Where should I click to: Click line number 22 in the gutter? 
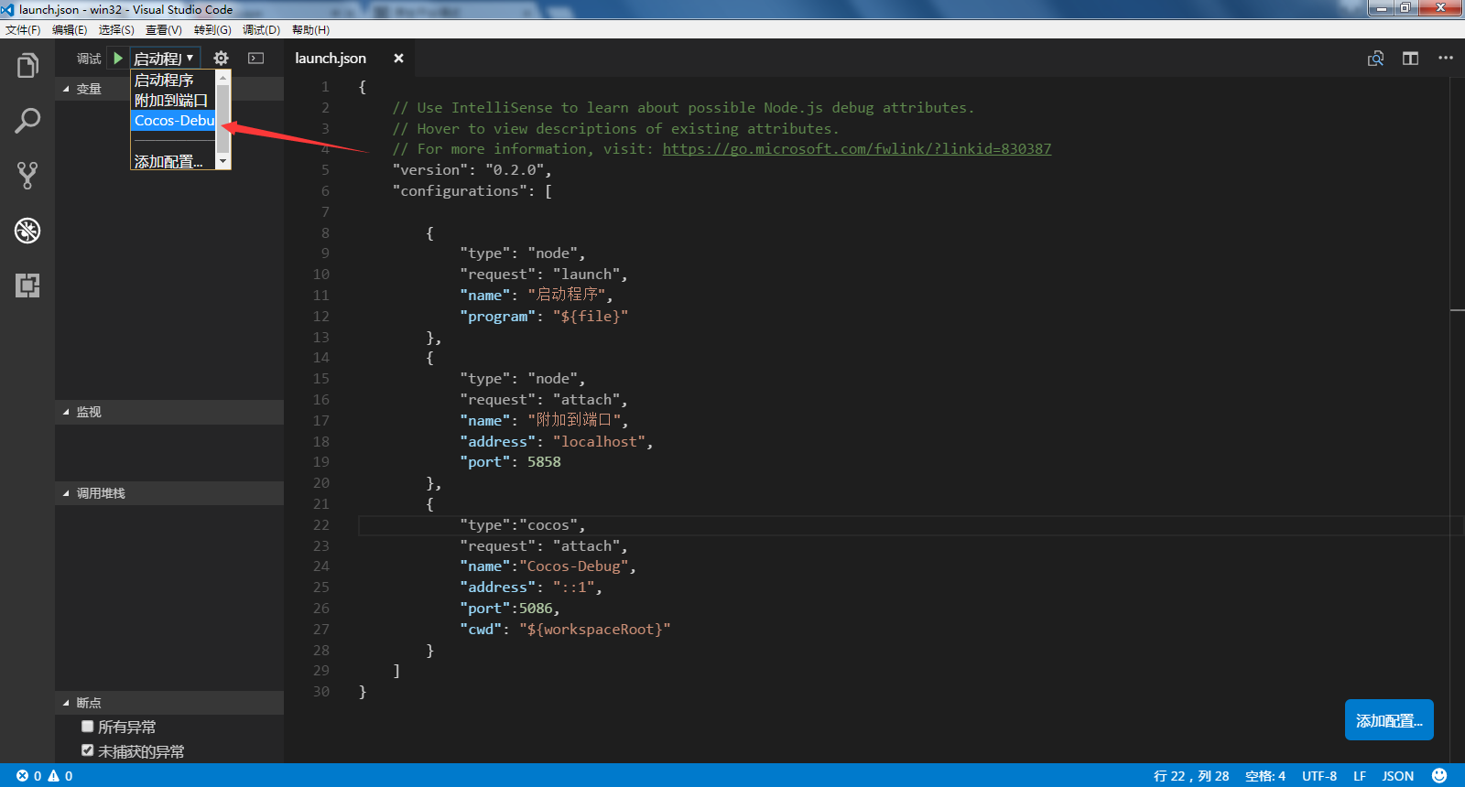point(320,525)
